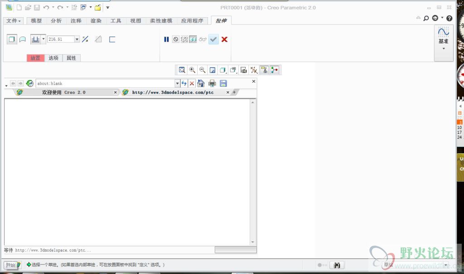
Task: Click the browser back arrow
Action: click(x=13, y=83)
